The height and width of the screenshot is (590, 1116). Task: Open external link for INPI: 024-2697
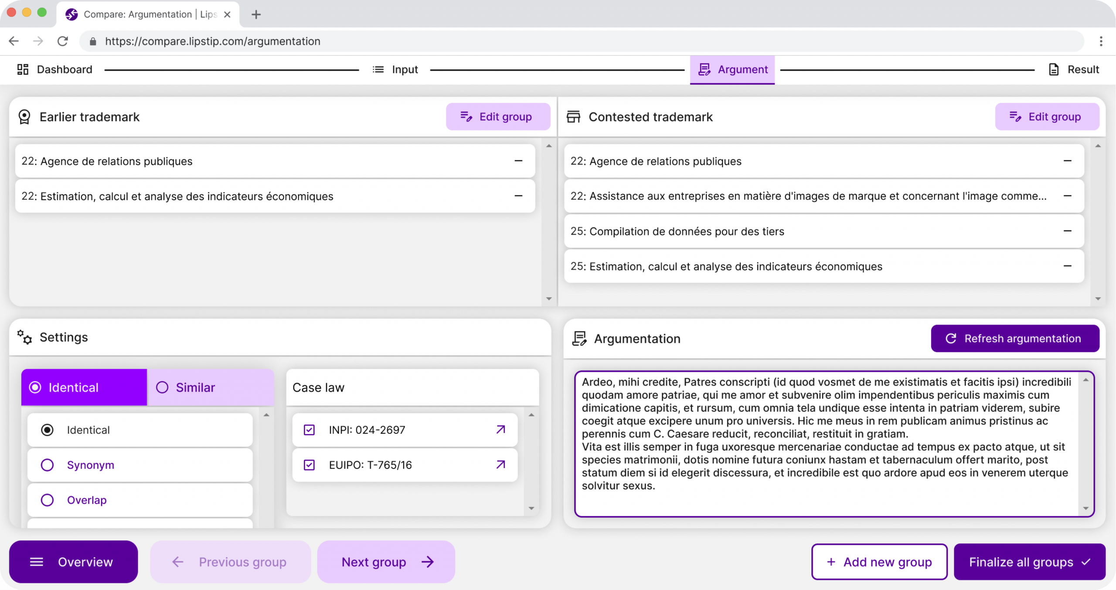500,430
